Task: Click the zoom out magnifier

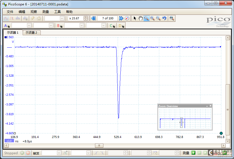Action: (x=158, y=19)
